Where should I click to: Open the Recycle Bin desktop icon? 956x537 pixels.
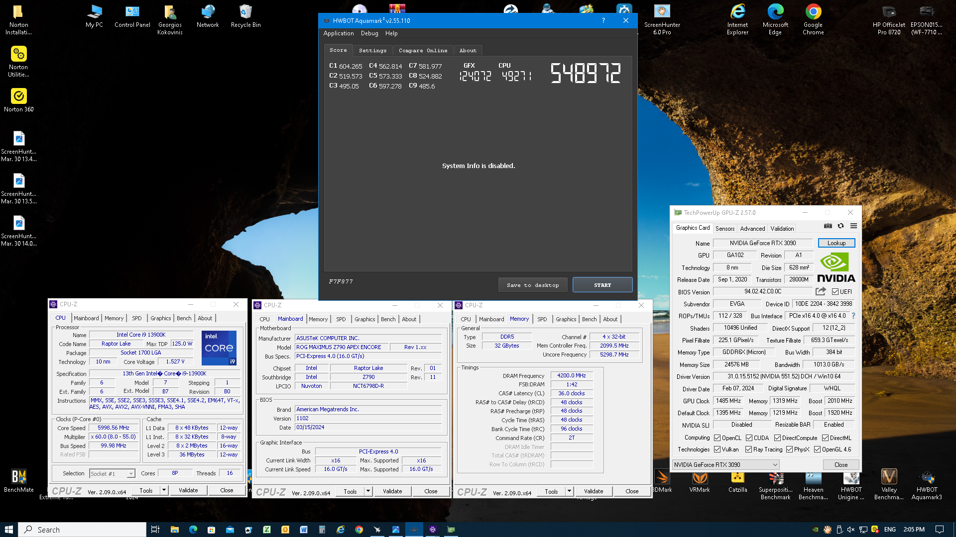245,16
